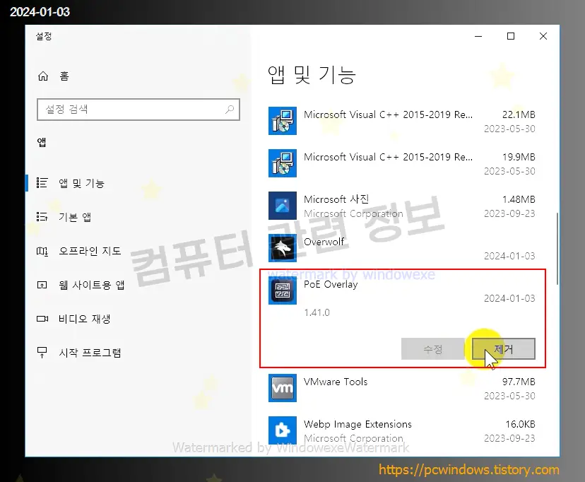Open the 오프라인 지도 sidebar item
Screen dimensions: 585x482
click(138, 251)
